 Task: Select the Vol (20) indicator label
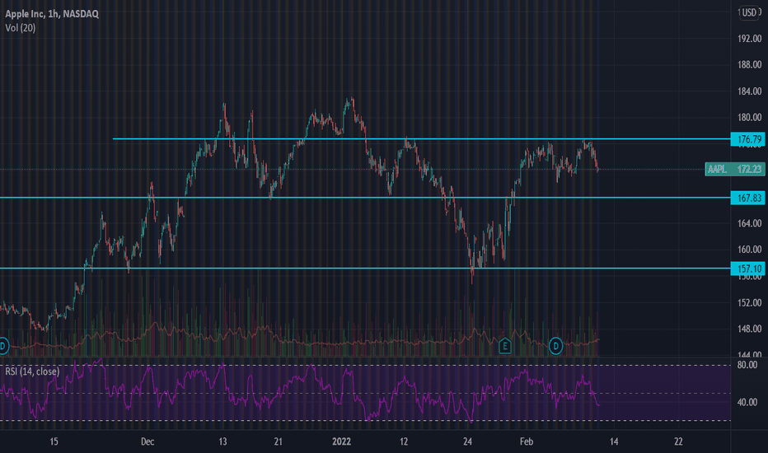tap(20, 28)
